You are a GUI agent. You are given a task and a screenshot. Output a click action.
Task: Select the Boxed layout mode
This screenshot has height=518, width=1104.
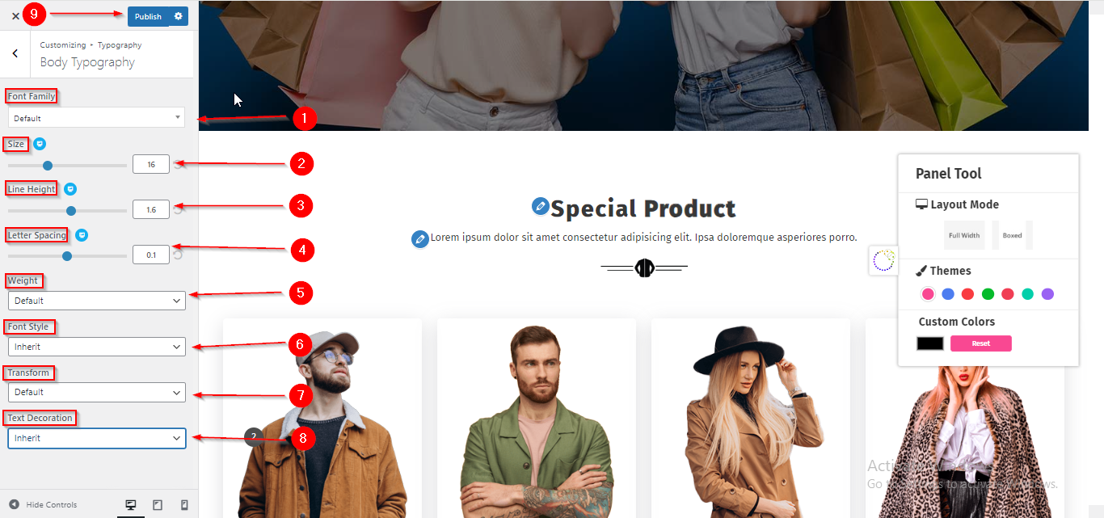click(1012, 235)
